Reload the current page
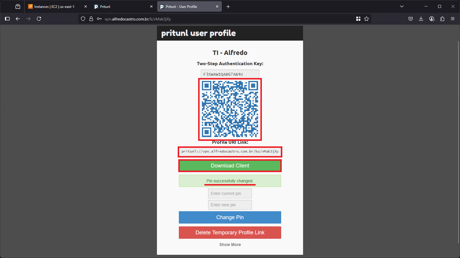The height and width of the screenshot is (258, 460). [39, 19]
